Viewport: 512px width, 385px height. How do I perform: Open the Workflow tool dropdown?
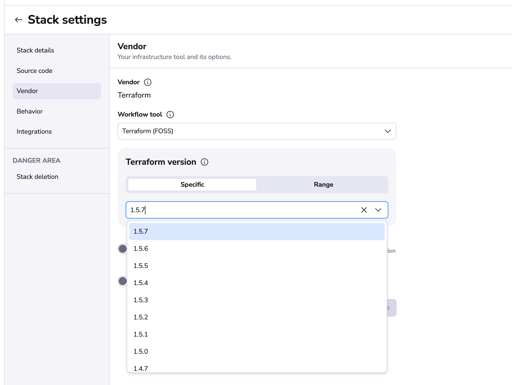click(x=257, y=131)
